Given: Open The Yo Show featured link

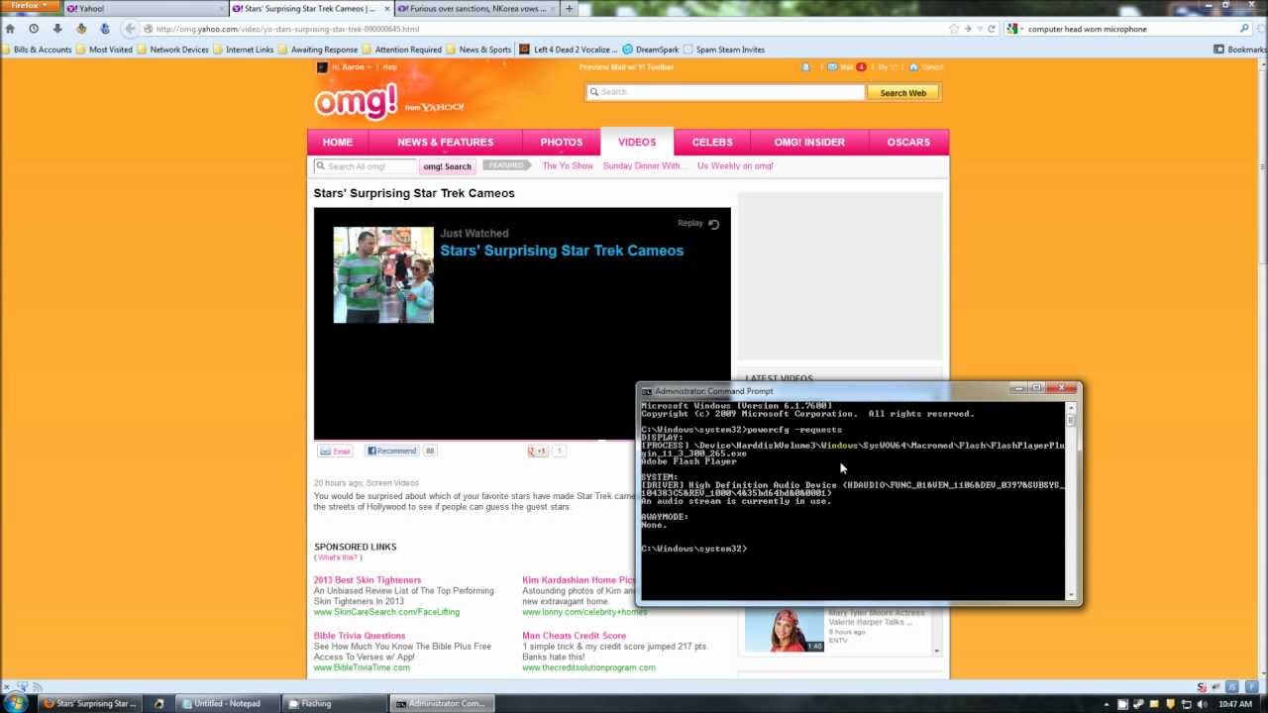Looking at the screenshot, I should pos(568,166).
